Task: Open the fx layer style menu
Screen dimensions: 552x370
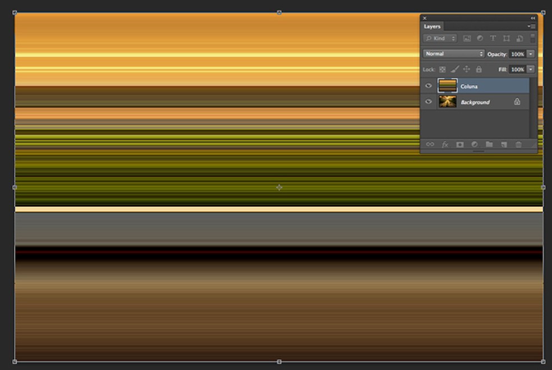Action: point(445,145)
